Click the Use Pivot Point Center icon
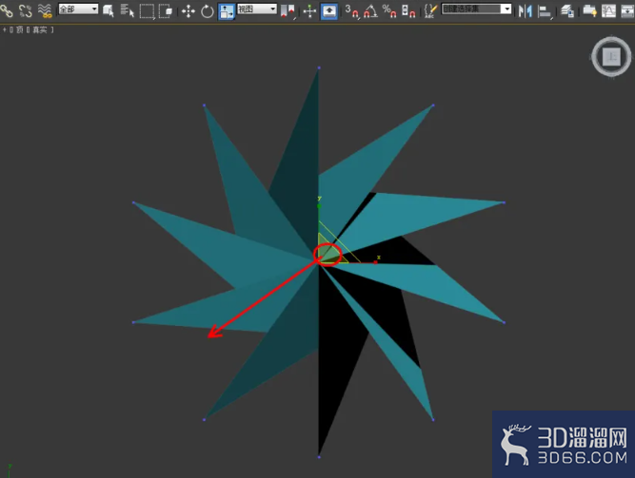This screenshot has width=635, height=478. [x=288, y=10]
